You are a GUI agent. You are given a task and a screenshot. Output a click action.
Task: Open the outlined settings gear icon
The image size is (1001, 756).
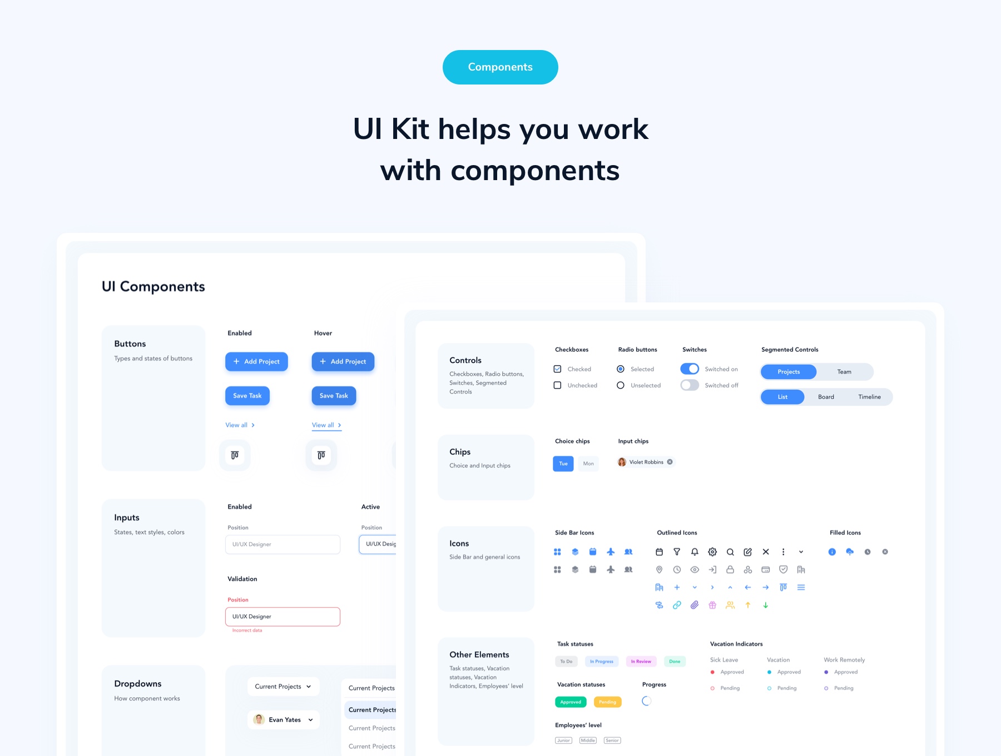(712, 552)
